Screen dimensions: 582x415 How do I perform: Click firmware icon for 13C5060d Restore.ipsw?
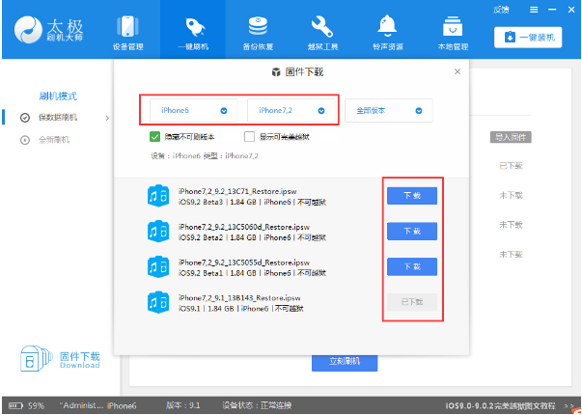pyautogui.click(x=158, y=232)
